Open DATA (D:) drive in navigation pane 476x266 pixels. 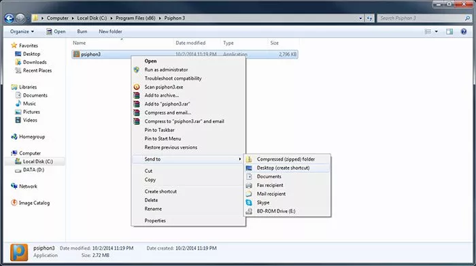click(x=33, y=170)
